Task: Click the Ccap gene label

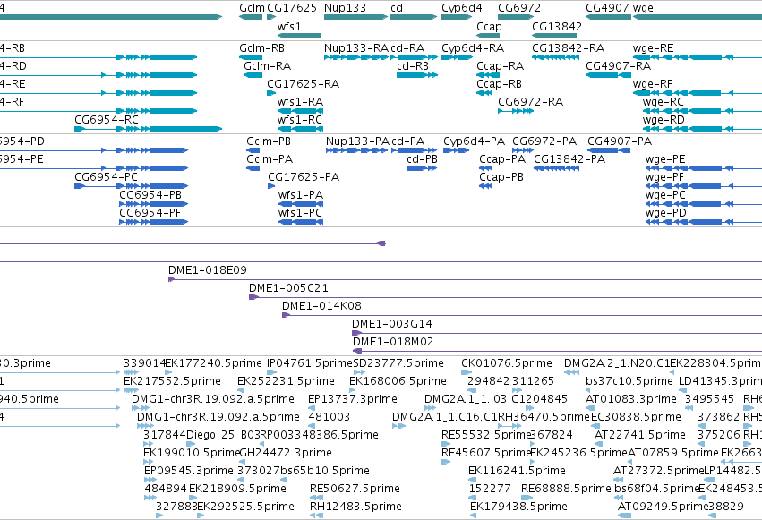Action: coord(489,26)
